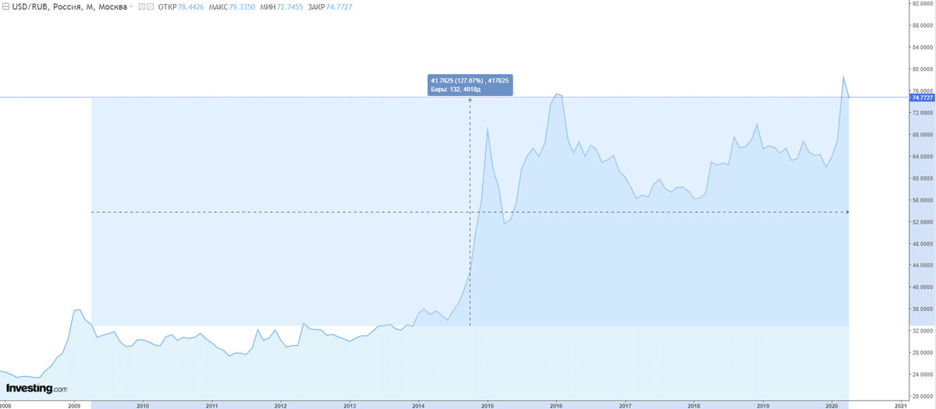
Task: Click the 80.0000 price axis label
Action: tap(923, 69)
